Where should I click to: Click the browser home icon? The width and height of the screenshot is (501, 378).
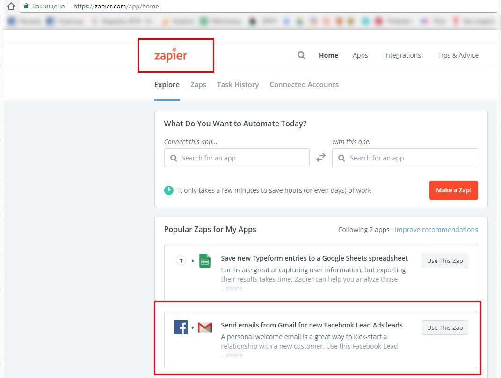[x=11, y=6]
